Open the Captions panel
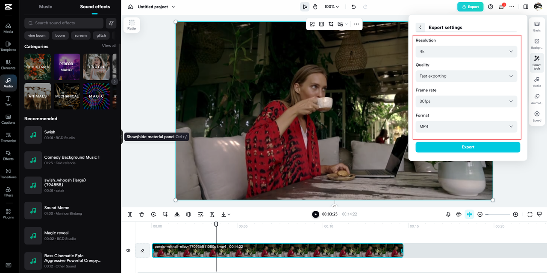547x273 pixels. (x=8, y=119)
